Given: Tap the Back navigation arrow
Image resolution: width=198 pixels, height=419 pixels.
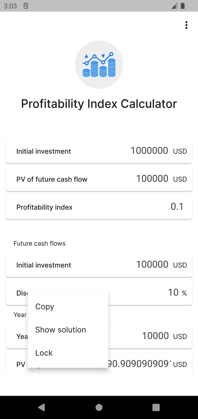Looking at the screenshot, I should [41, 407].
